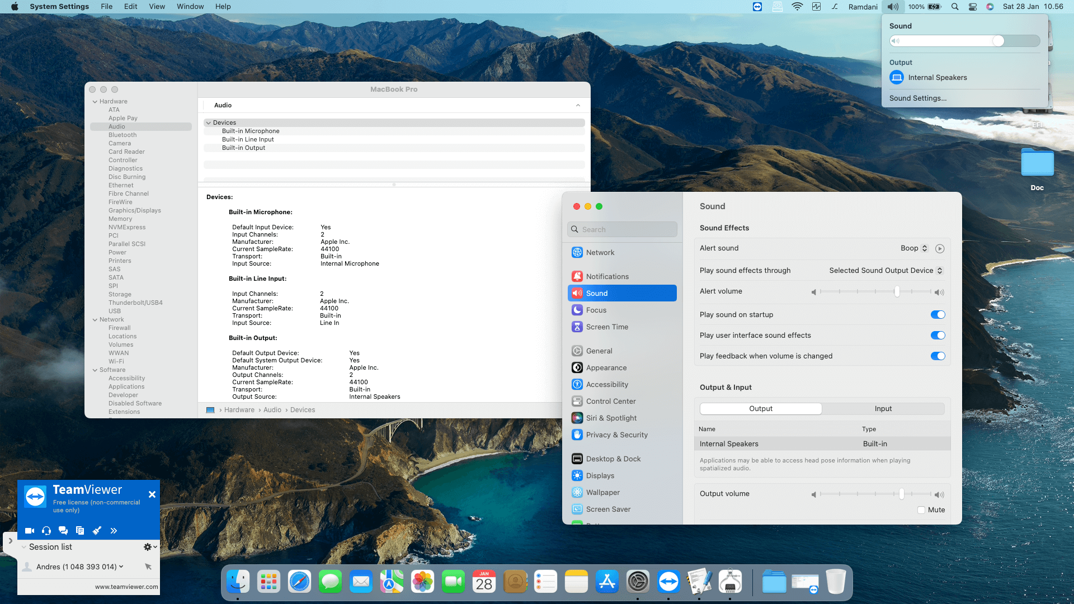Open the Alert sound Boop dropdown
Screen dimensions: 1074x604
(x=914, y=248)
